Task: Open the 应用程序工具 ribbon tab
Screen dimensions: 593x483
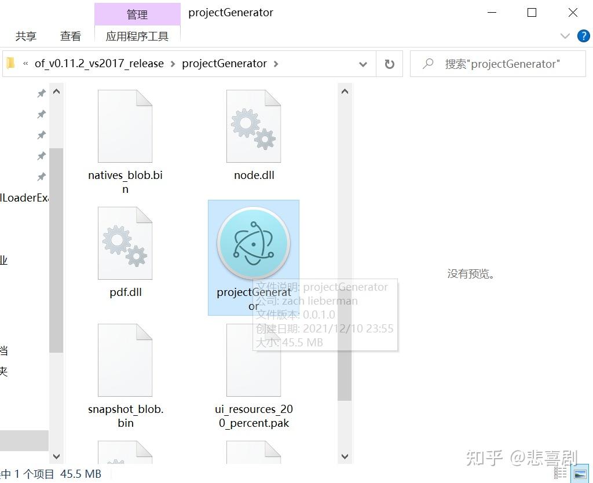Action: pos(138,35)
